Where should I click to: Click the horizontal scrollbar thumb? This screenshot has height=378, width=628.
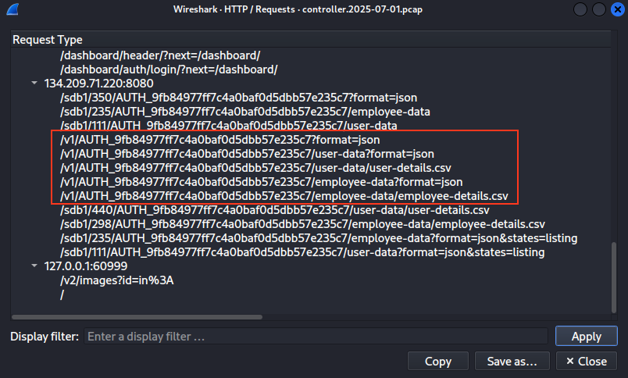point(137,317)
